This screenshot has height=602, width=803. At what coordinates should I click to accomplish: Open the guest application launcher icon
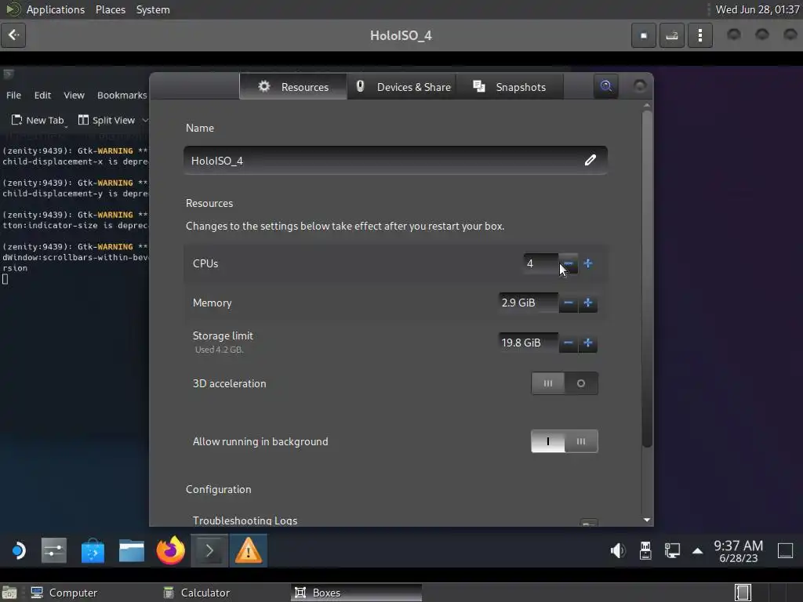(x=18, y=551)
